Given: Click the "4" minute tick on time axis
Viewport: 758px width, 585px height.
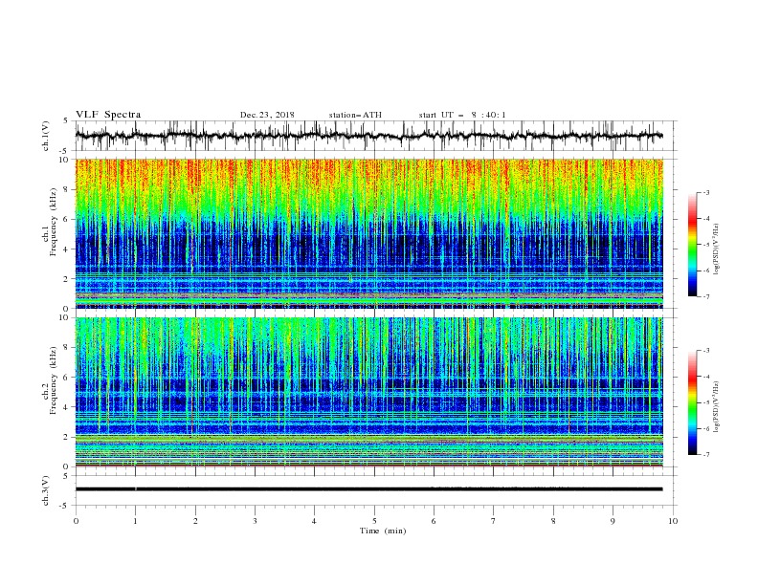Looking at the screenshot, I should [314, 521].
